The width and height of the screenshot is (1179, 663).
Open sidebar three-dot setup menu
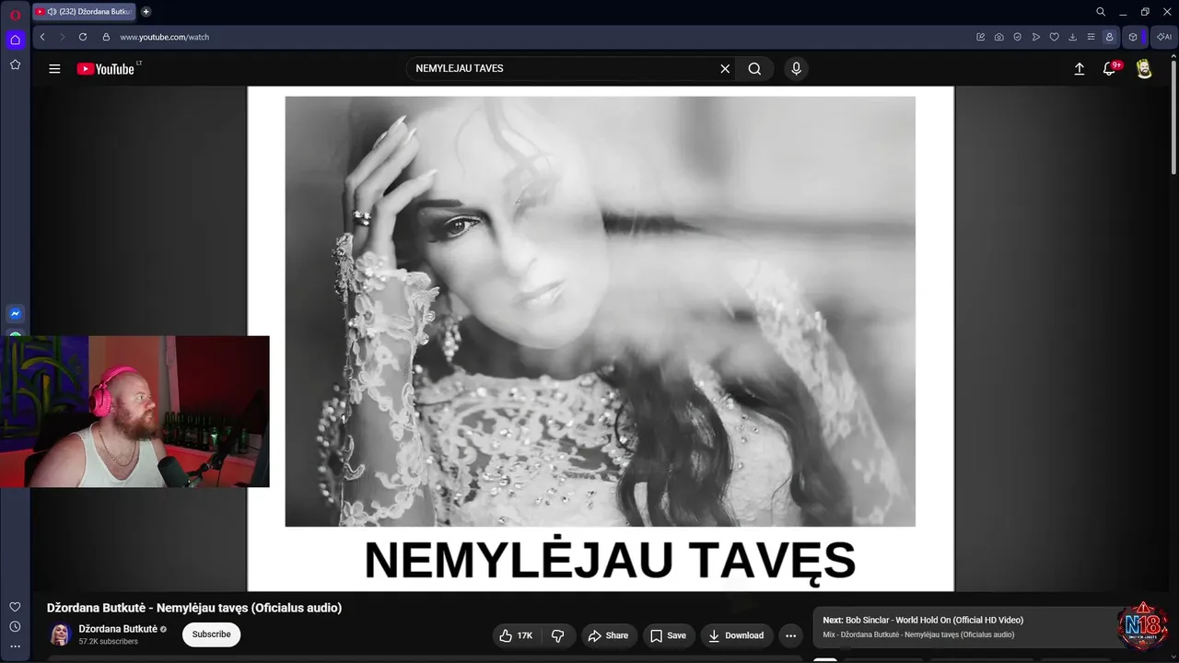point(15,646)
